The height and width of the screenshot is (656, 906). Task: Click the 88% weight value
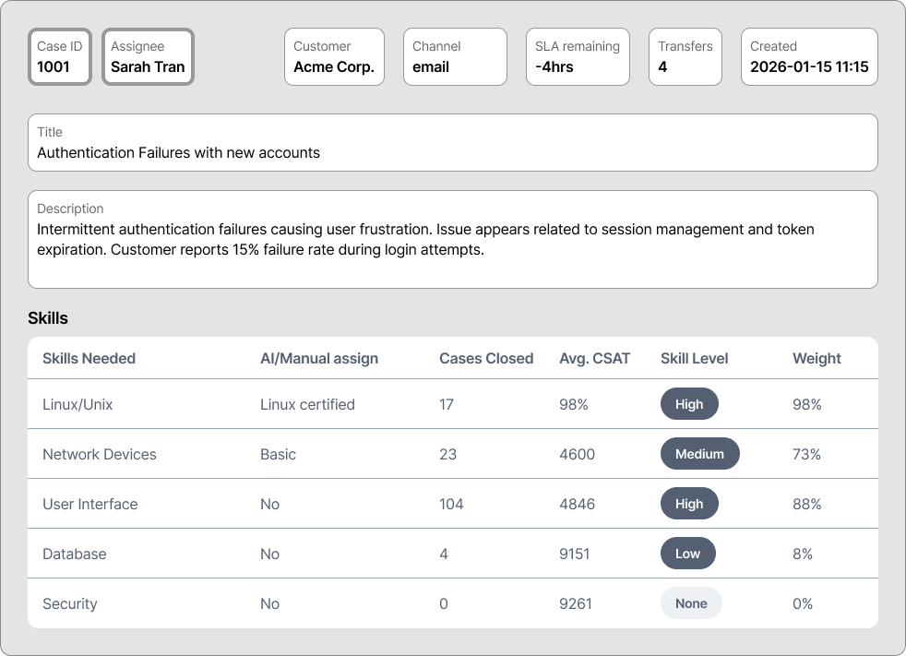coord(806,504)
